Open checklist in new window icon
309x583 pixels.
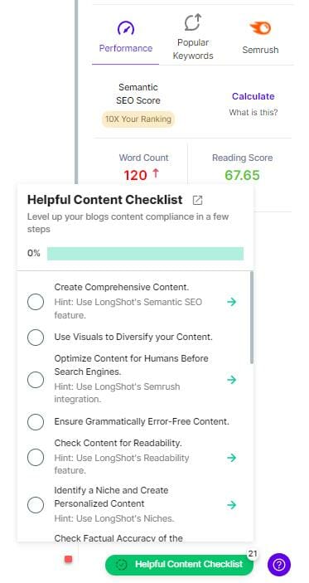click(x=198, y=200)
